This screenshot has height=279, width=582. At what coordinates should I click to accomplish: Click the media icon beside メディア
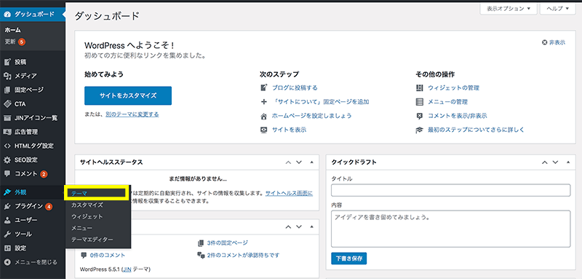pos(7,76)
